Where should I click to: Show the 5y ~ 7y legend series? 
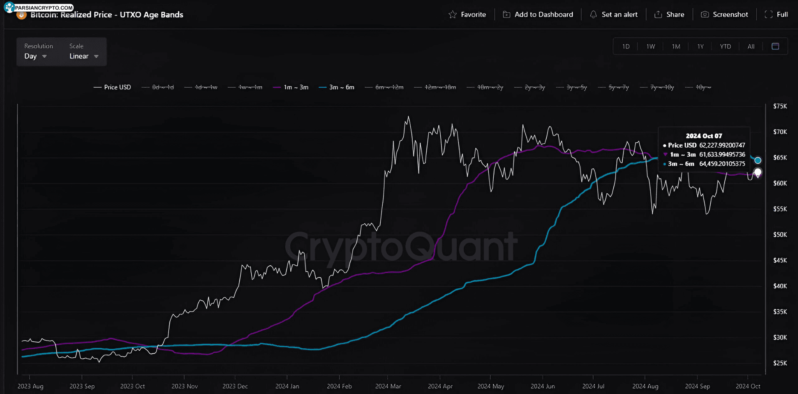(614, 87)
